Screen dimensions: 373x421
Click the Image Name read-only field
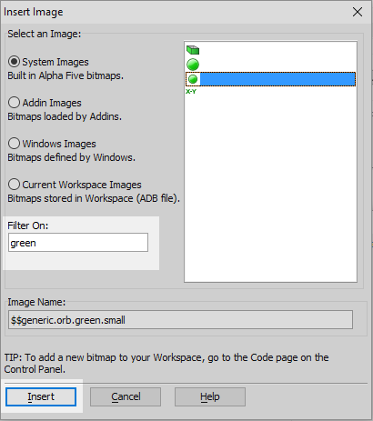(x=180, y=319)
